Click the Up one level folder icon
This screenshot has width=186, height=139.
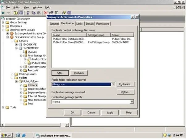[x=16, y=13]
